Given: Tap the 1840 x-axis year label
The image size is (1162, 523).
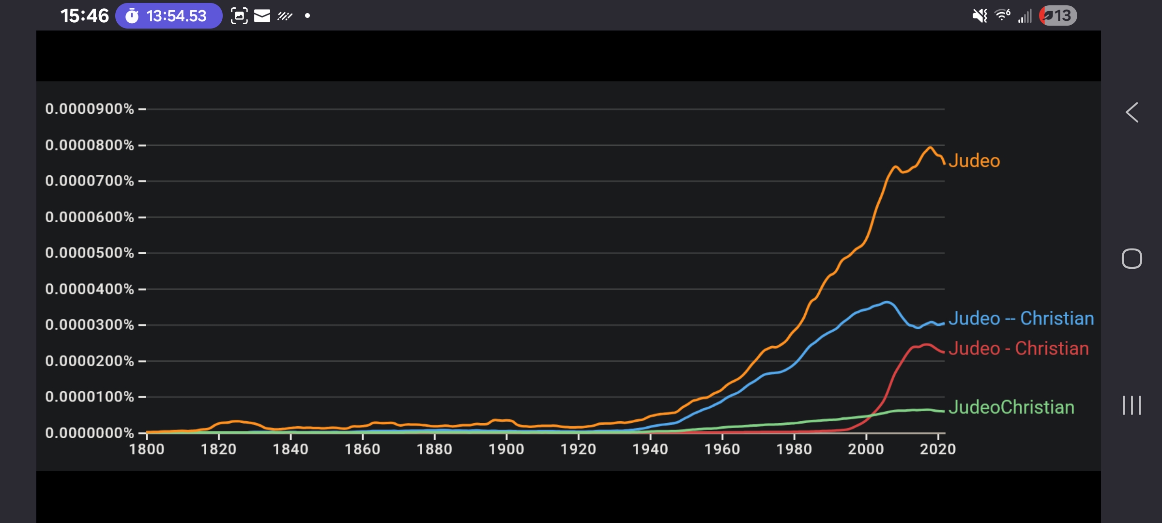Looking at the screenshot, I should [x=290, y=449].
